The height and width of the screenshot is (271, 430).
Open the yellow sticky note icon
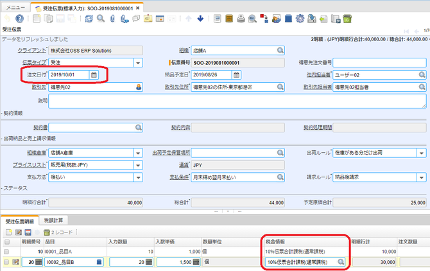pyautogui.click(x=148, y=19)
